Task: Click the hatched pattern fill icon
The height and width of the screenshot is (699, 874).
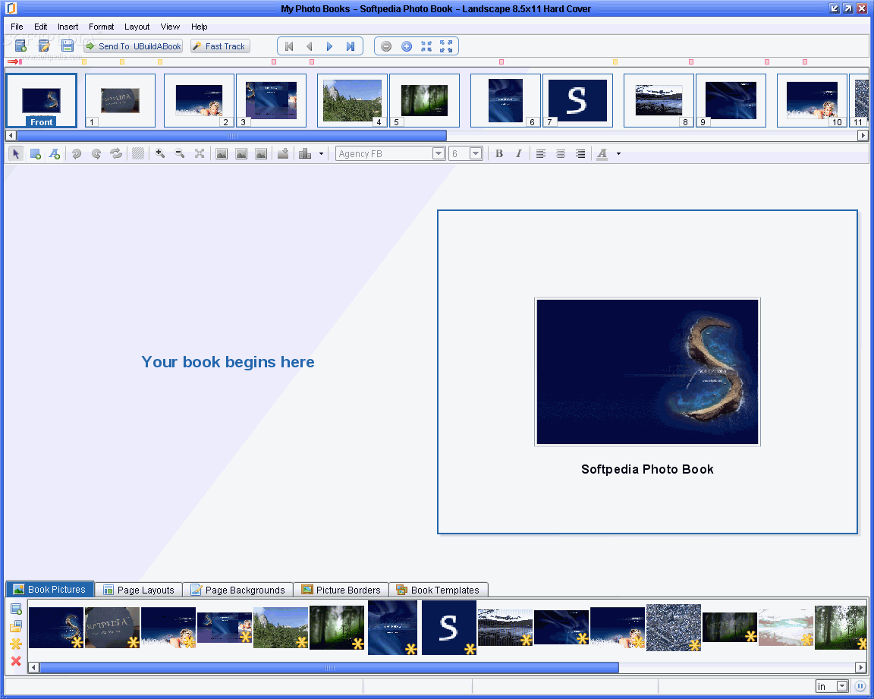Action: click(138, 154)
